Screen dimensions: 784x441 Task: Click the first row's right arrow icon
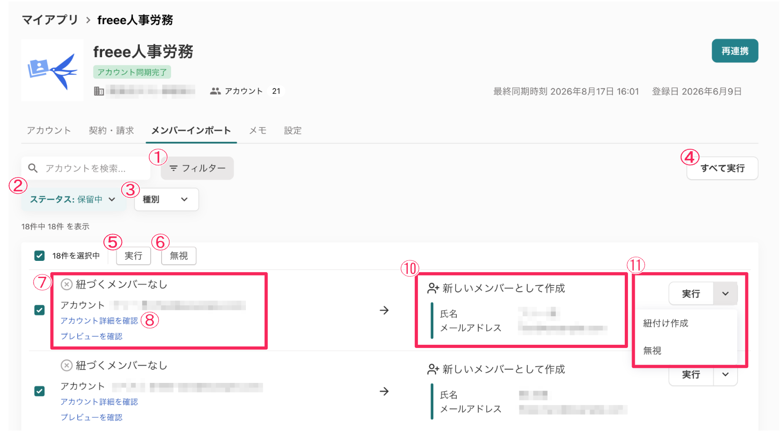point(384,310)
